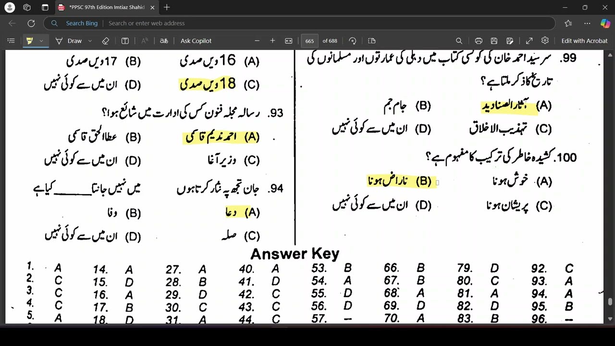Screen dimensions: 615x346
Task: Click the Save as icon
Action: [510, 41]
